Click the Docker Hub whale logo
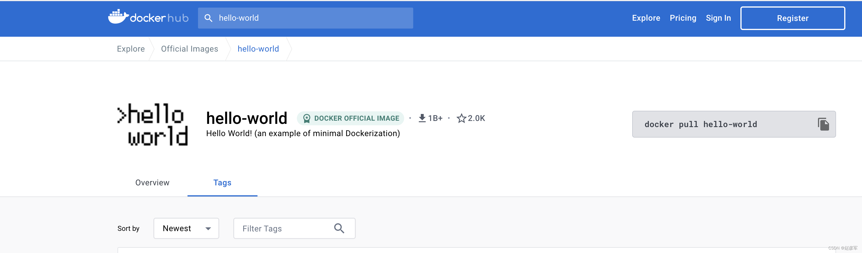 pos(148,17)
